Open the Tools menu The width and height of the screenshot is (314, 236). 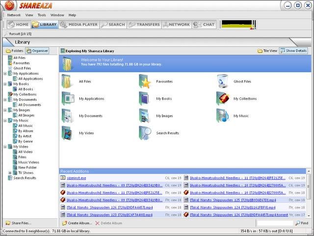point(42,15)
